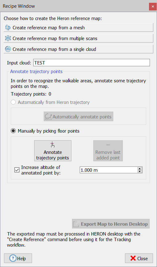Select Manually by picking floor points radio
Image resolution: width=157 pixels, height=267 pixels.
coord(13,131)
